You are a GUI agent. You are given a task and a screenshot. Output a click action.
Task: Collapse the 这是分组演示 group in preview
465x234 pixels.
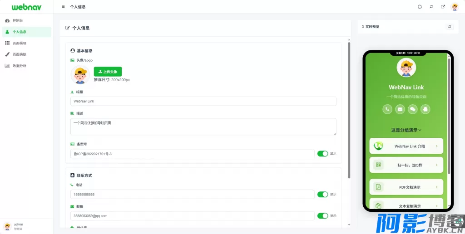coord(406,130)
